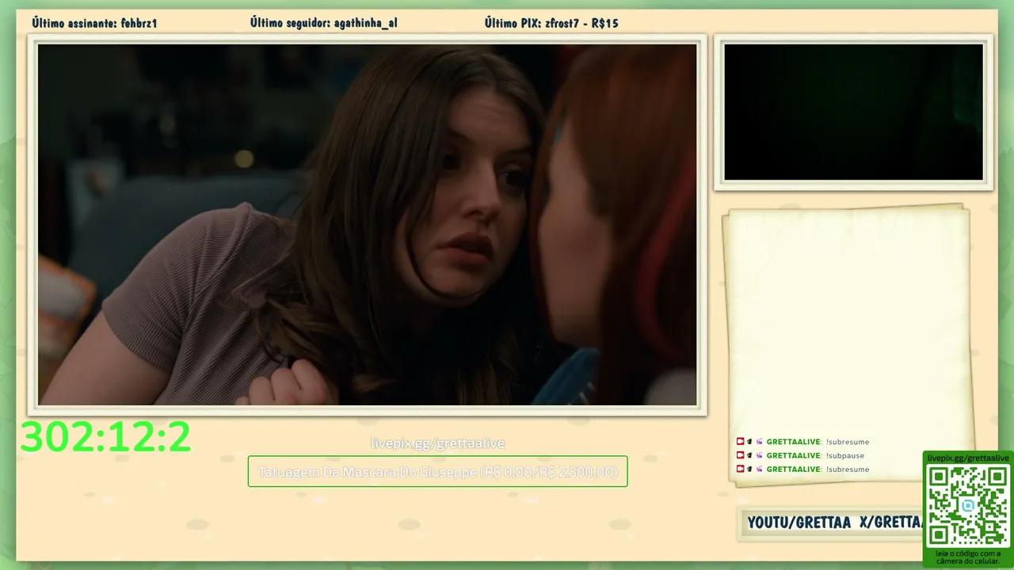Click the "Último assinante: fehbrz1" label

click(x=94, y=23)
